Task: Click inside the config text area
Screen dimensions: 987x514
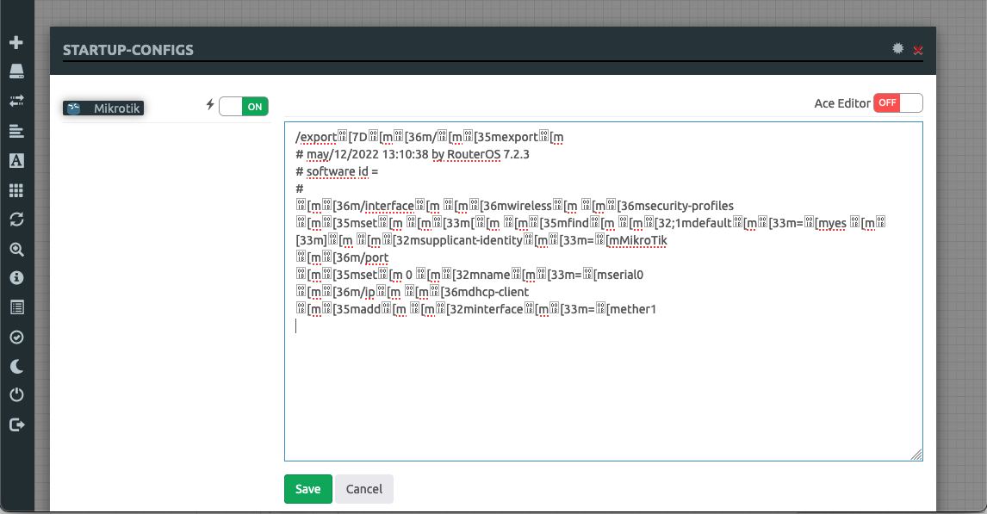Action: tap(604, 291)
